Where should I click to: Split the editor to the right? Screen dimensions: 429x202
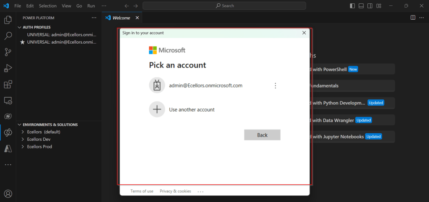pyautogui.click(x=413, y=18)
